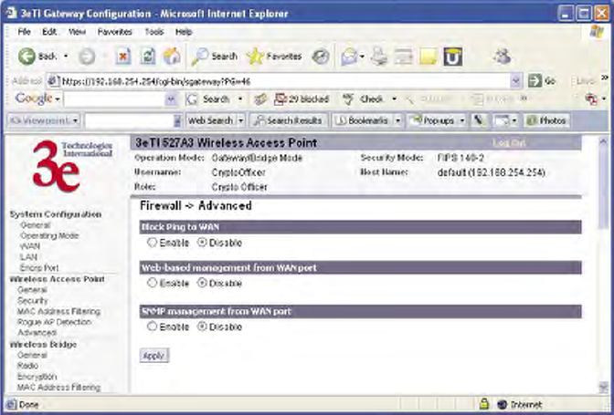Open the Back button history dropdown
This screenshot has width=614, height=415.
[66, 57]
